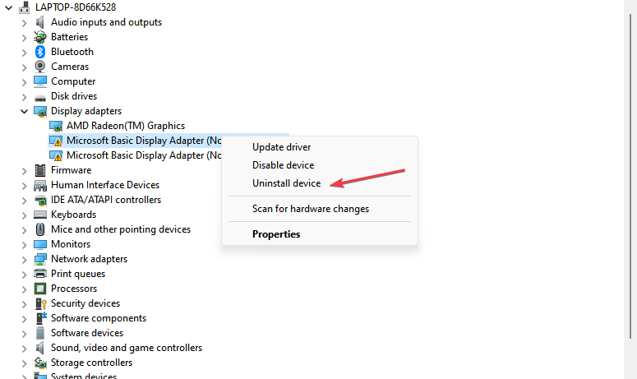This screenshot has width=637, height=379.
Task: Click the Batteries icon
Action: (39, 37)
